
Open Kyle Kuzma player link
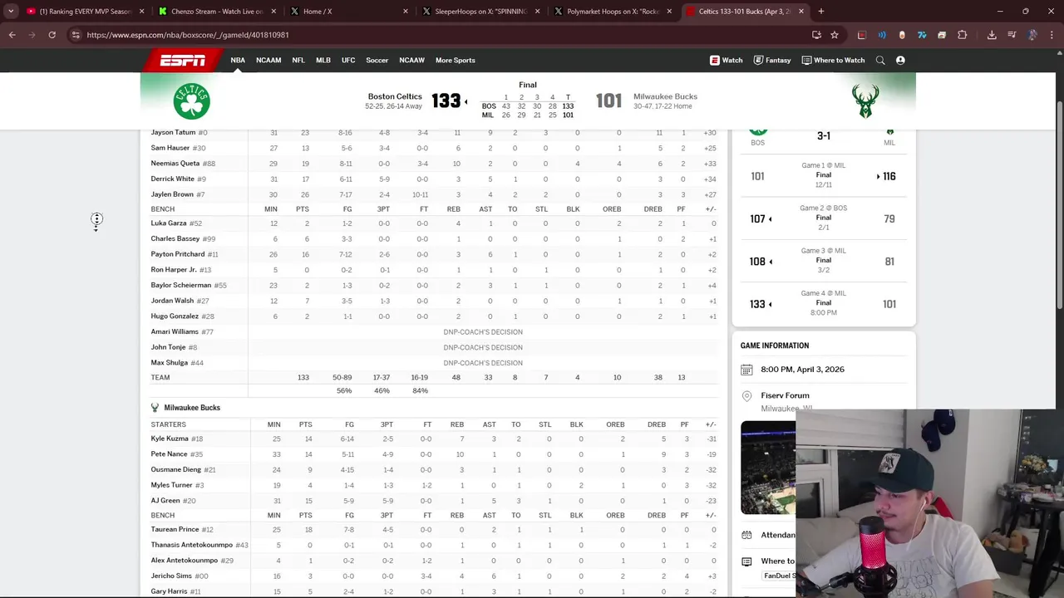point(170,439)
